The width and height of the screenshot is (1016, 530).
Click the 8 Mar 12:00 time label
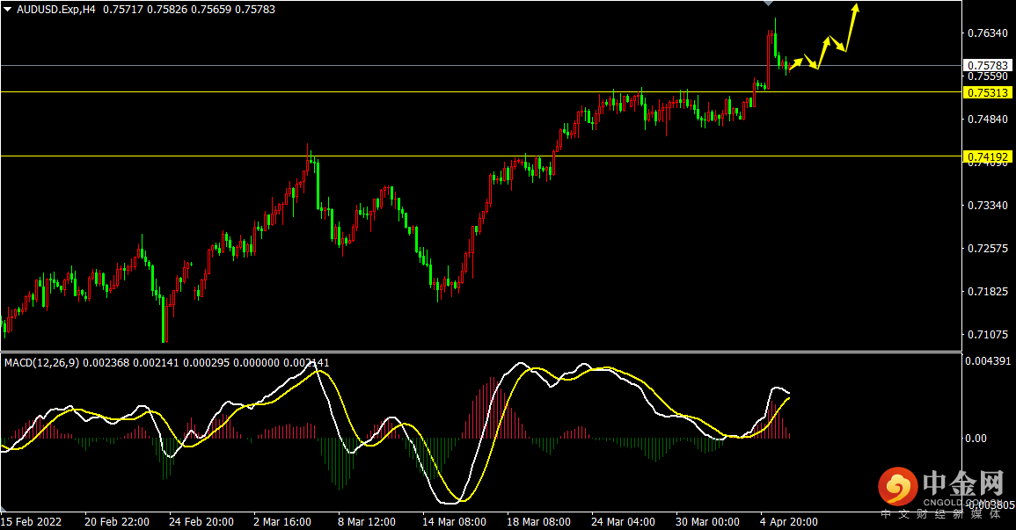click(367, 521)
